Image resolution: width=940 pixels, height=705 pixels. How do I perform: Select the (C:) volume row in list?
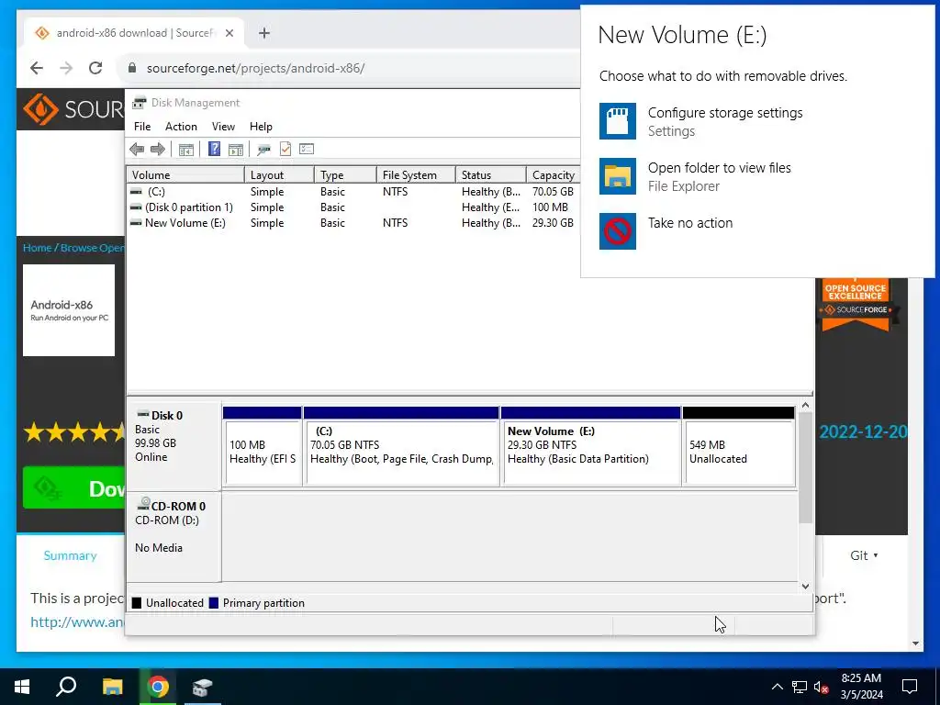click(x=353, y=192)
